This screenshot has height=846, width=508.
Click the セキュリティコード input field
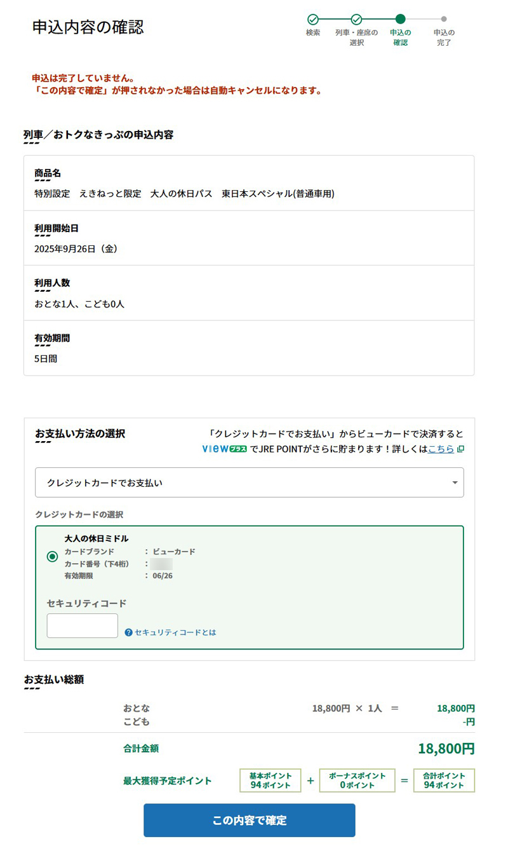pos(83,625)
